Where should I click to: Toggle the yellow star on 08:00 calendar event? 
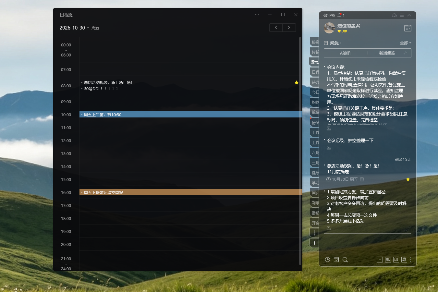pos(296,82)
